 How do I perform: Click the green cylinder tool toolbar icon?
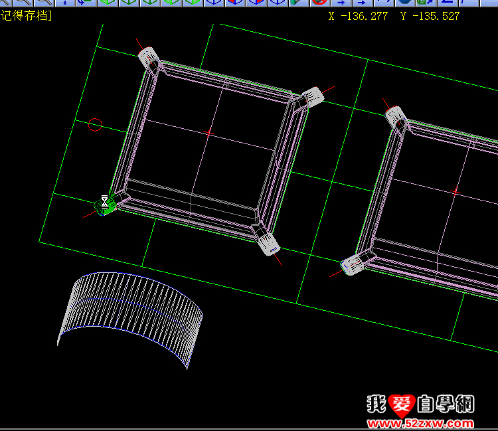[299, 3]
